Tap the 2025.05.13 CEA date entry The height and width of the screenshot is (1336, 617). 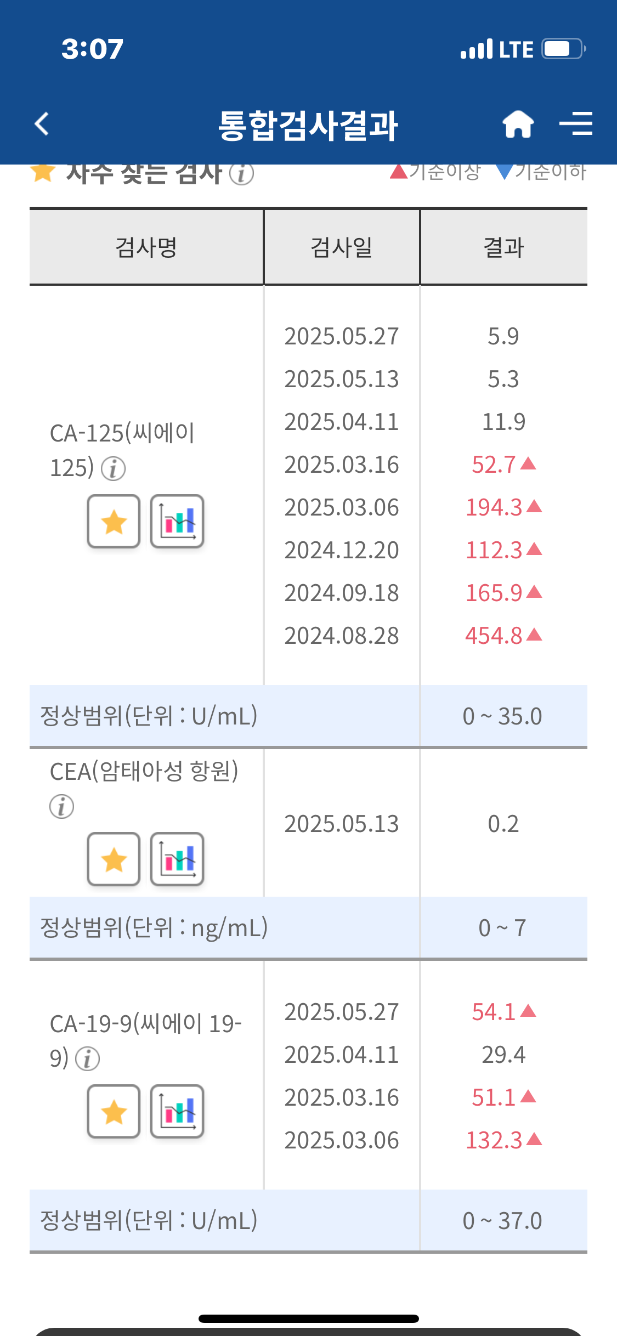(x=342, y=824)
